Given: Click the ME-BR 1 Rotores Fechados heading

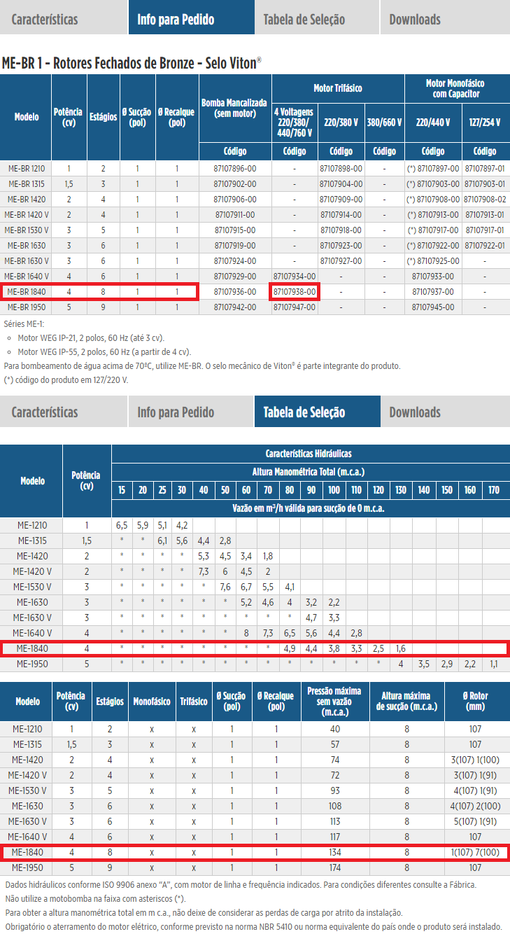Looking at the screenshot, I should point(132,62).
